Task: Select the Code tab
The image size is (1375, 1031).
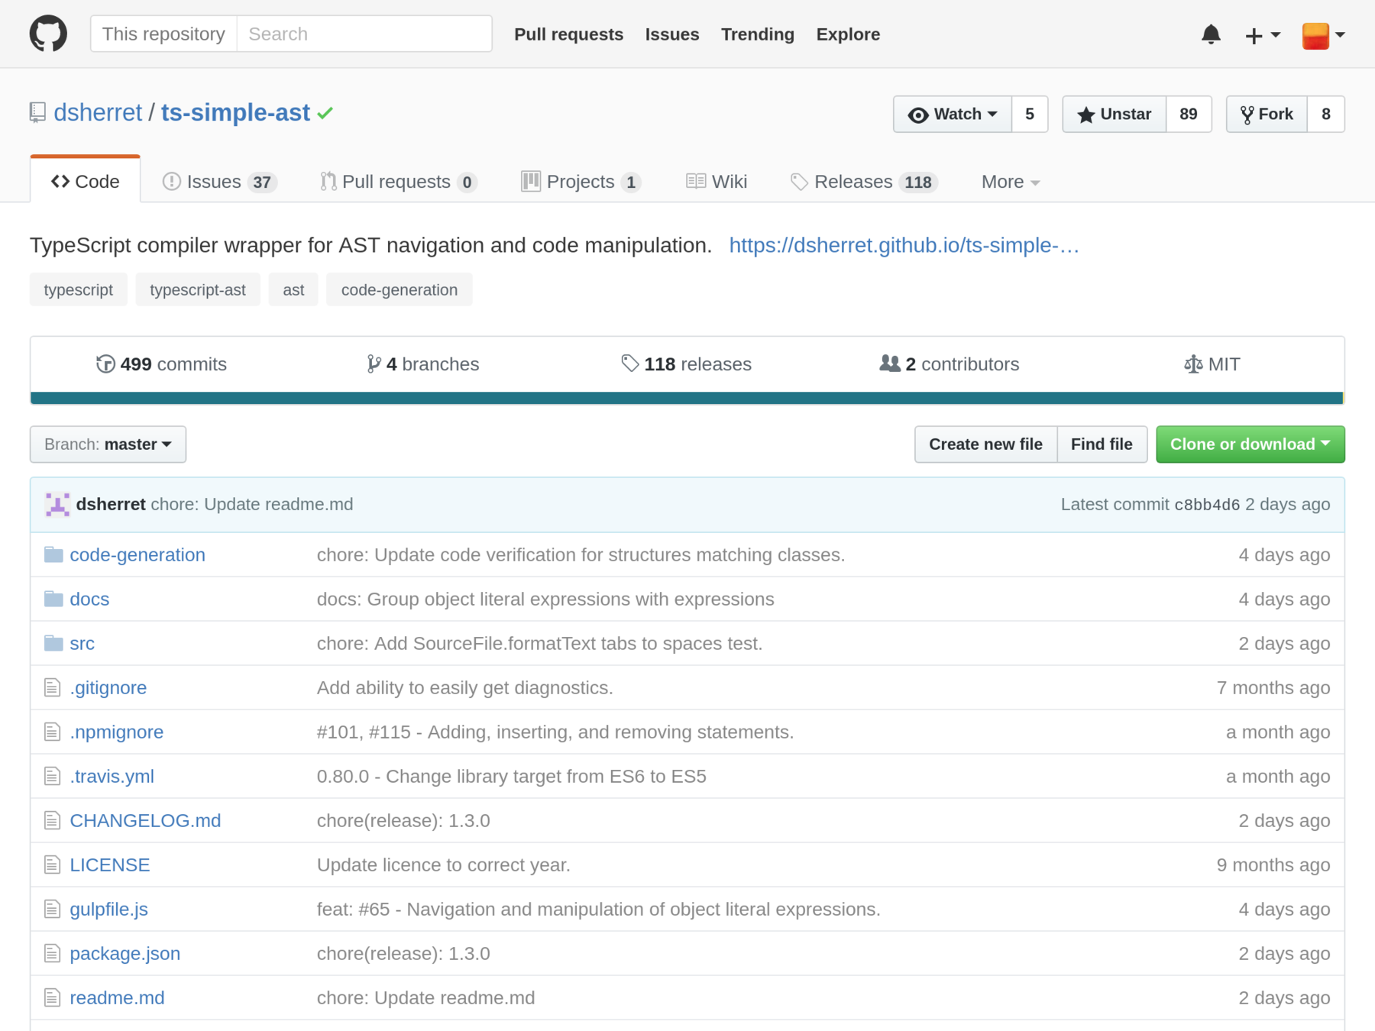Action: (86, 181)
